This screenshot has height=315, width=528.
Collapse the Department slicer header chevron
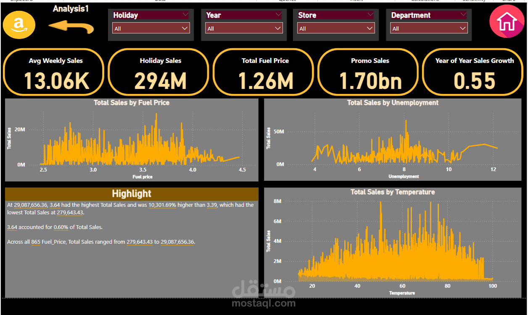click(x=463, y=15)
